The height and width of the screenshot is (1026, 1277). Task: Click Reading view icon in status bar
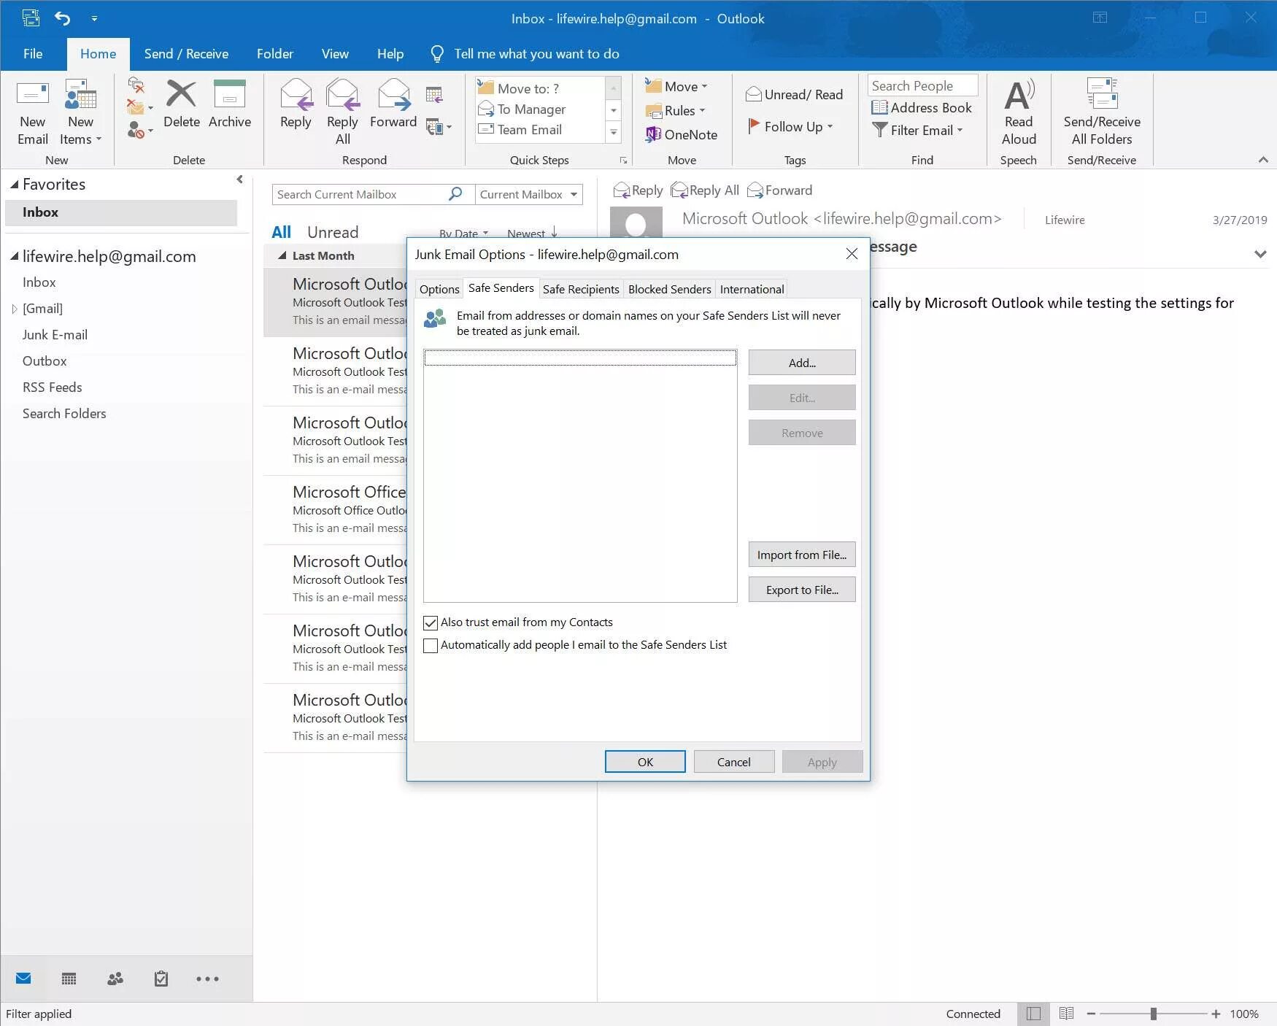click(1066, 1014)
